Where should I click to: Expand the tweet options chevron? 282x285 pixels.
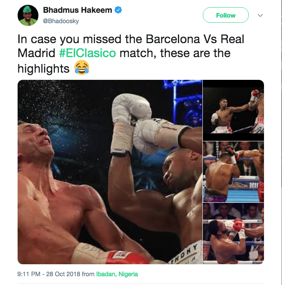click(260, 15)
